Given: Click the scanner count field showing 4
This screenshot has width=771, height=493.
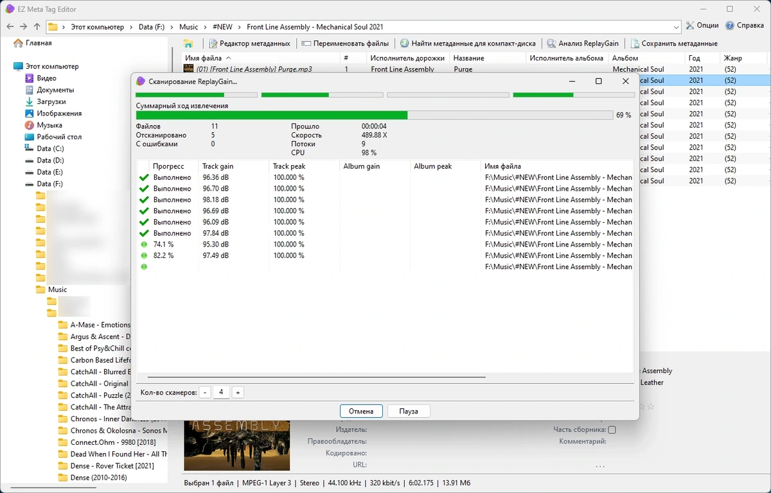Looking at the screenshot, I should pyautogui.click(x=221, y=392).
